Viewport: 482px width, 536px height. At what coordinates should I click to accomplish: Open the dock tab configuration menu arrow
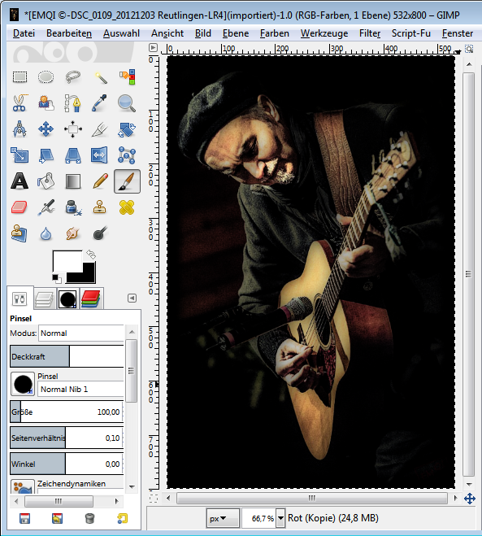132,298
